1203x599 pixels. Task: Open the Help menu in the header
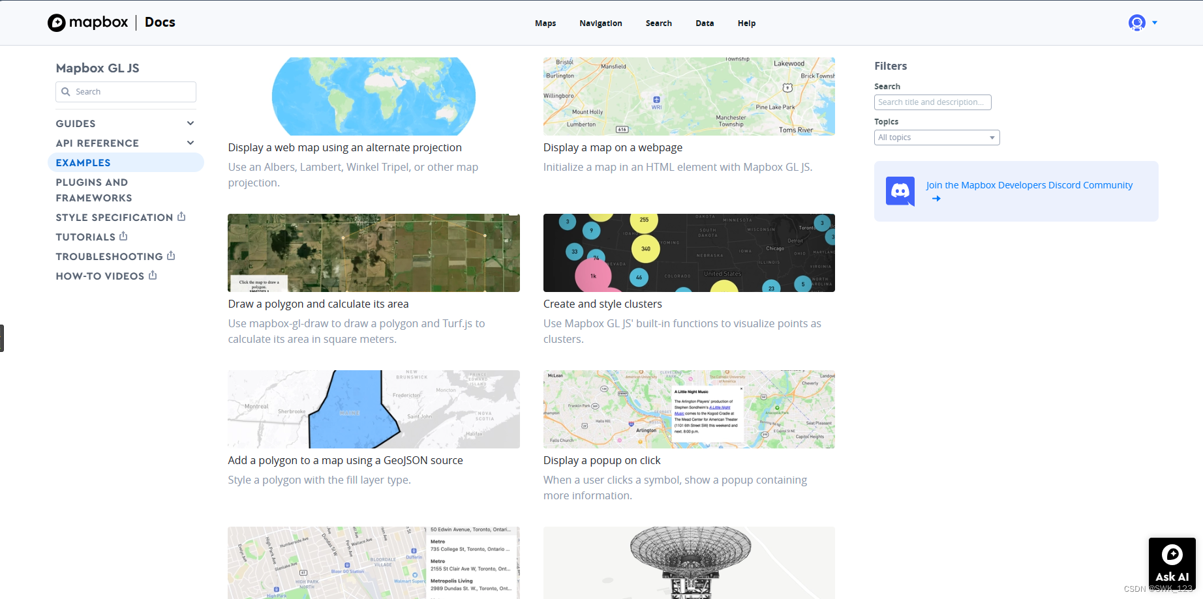pos(747,23)
